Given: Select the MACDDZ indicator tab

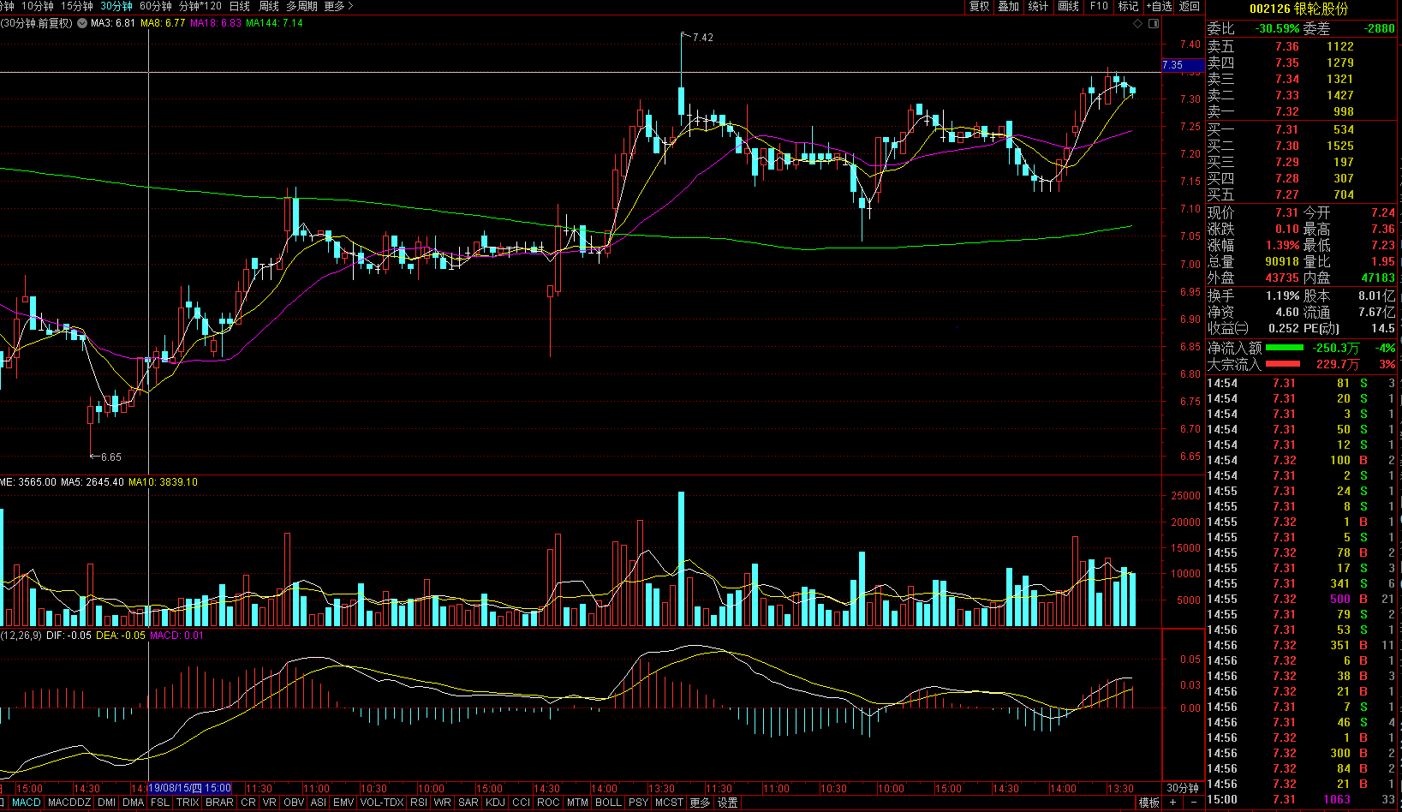Looking at the screenshot, I should (x=69, y=803).
